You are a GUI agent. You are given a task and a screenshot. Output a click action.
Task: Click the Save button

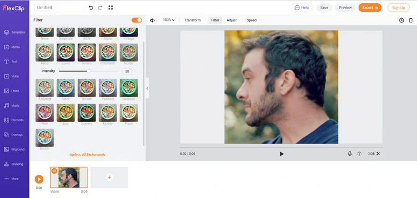[324, 7]
